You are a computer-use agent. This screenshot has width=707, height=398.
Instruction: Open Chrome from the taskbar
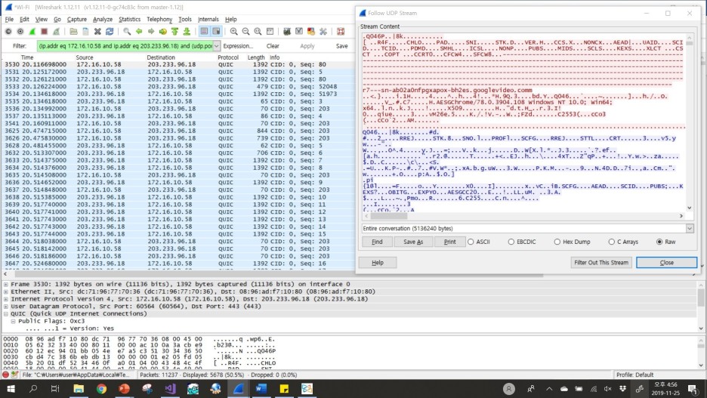tap(101, 389)
